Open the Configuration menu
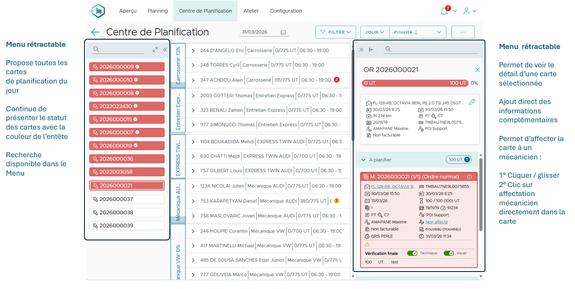This screenshot has height=289, width=575. pos(286,11)
